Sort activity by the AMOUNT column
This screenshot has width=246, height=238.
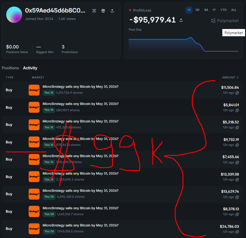tap(230, 77)
